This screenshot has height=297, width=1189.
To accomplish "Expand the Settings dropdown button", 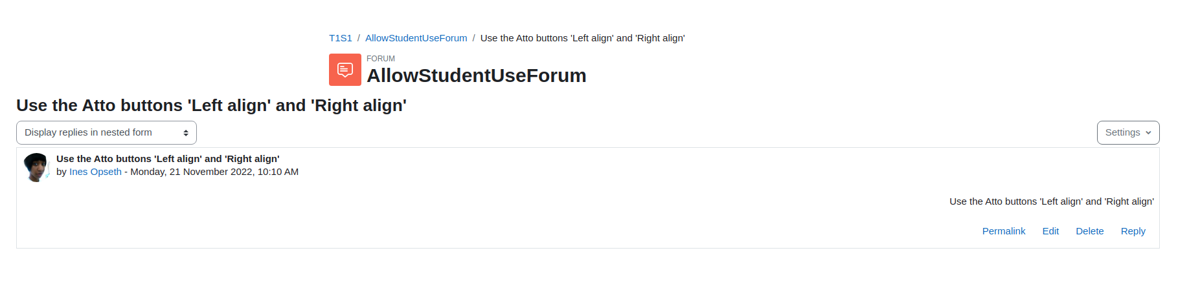I will [1128, 132].
